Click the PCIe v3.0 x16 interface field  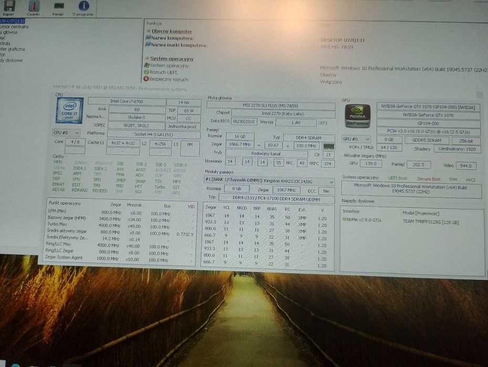[x=428, y=132]
